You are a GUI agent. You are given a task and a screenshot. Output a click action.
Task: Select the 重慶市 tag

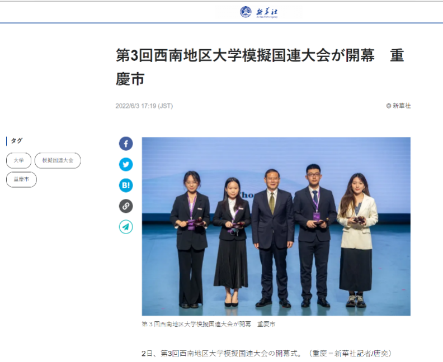click(x=22, y=179)
